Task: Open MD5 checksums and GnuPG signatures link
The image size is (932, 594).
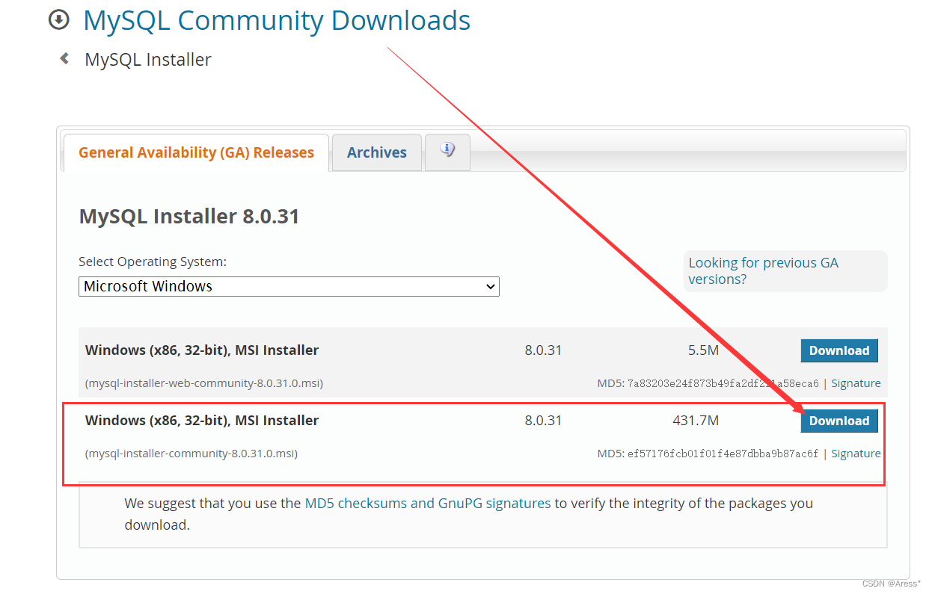Action: coord(428,504)
